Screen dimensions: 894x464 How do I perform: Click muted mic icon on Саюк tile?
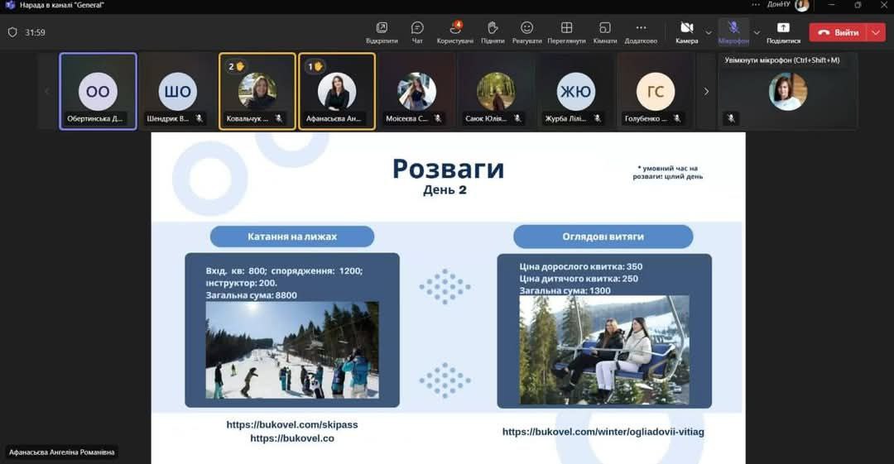point(517,118)
